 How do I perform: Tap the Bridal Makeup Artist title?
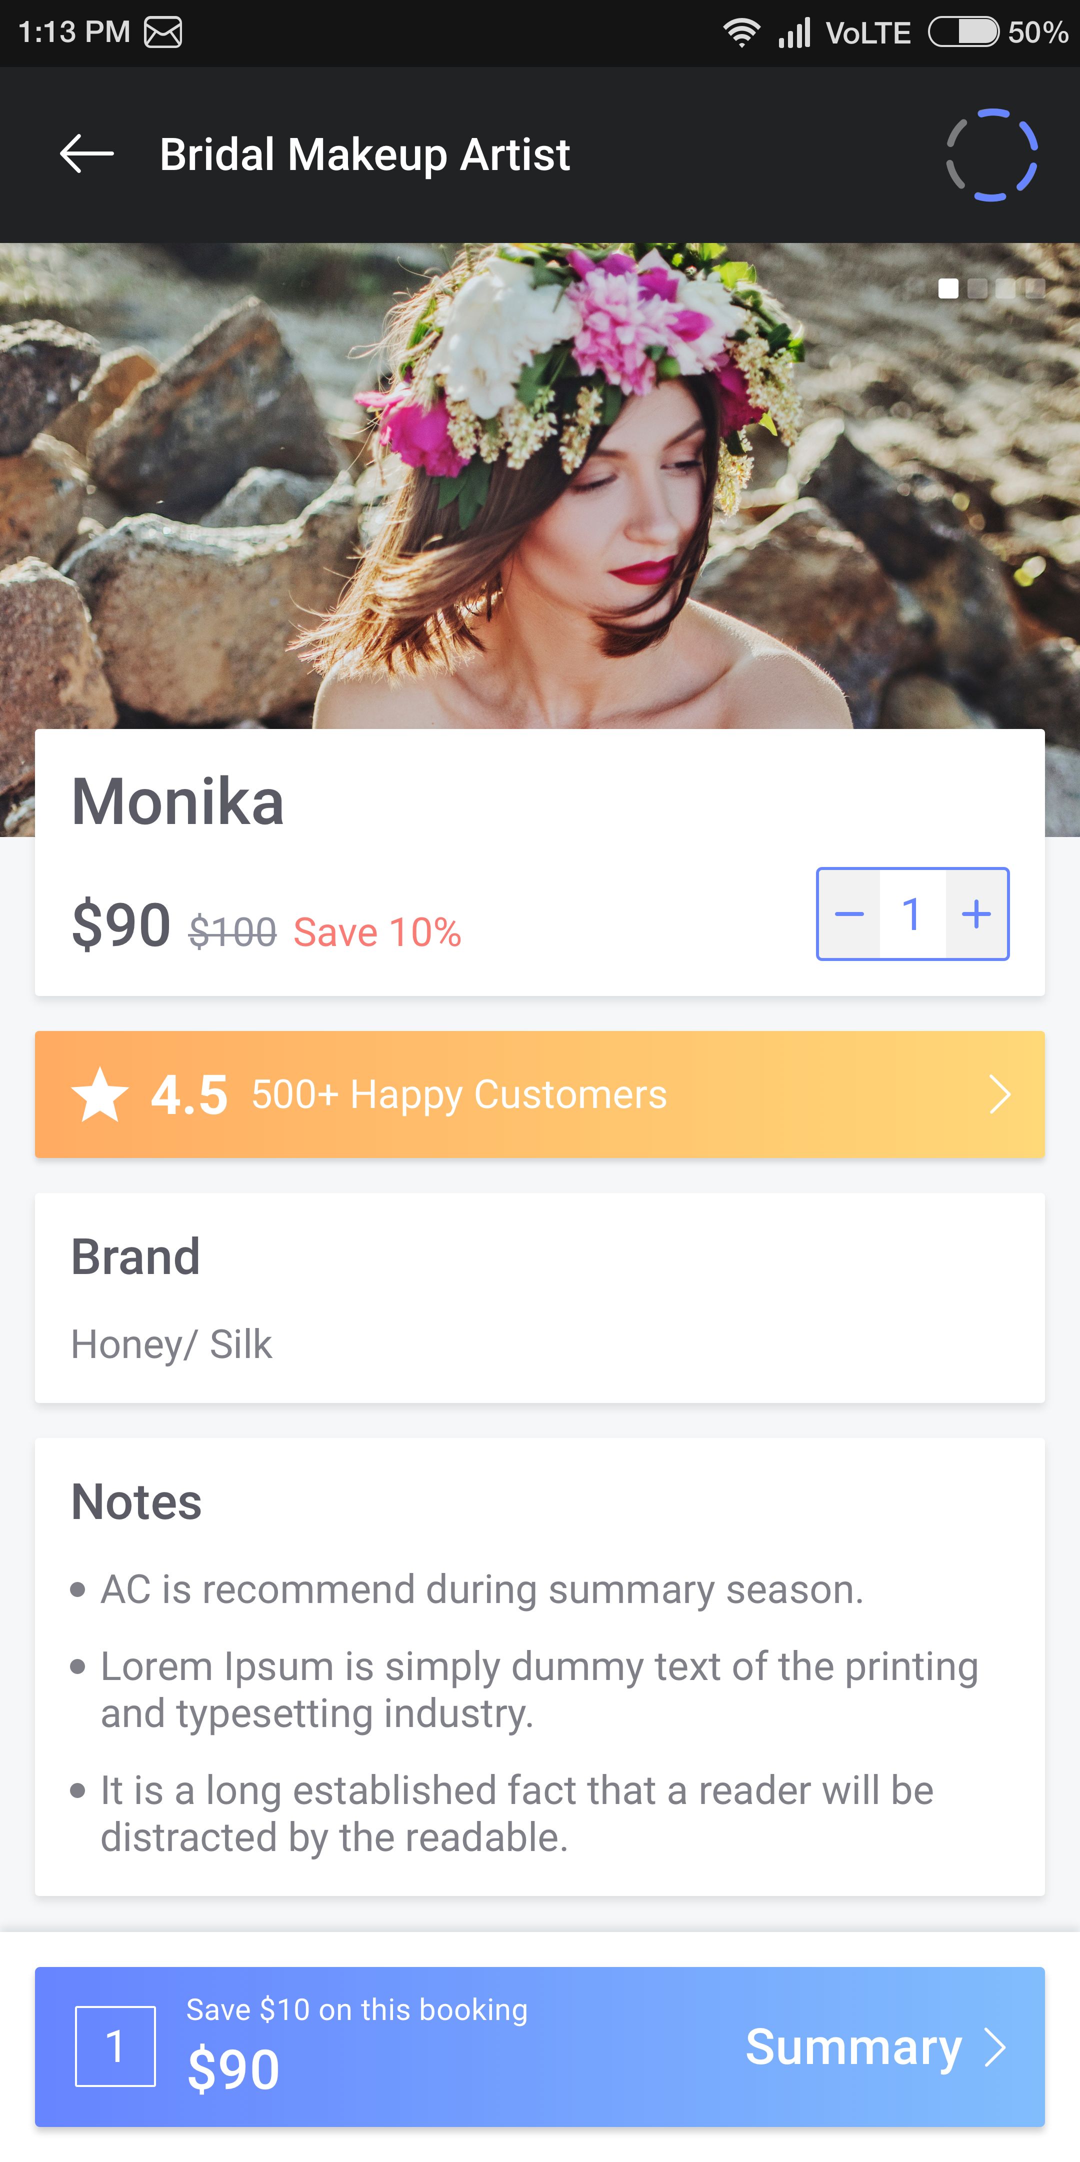point(365,154)
